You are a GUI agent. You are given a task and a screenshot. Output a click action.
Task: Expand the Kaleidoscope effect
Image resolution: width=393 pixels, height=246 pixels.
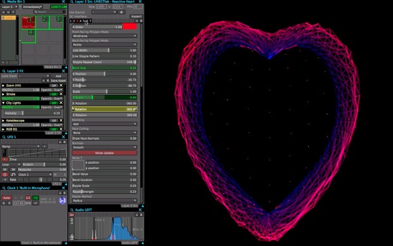3,120
